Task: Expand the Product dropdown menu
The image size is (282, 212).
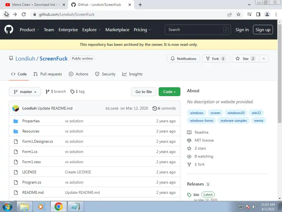Action: 29,30
